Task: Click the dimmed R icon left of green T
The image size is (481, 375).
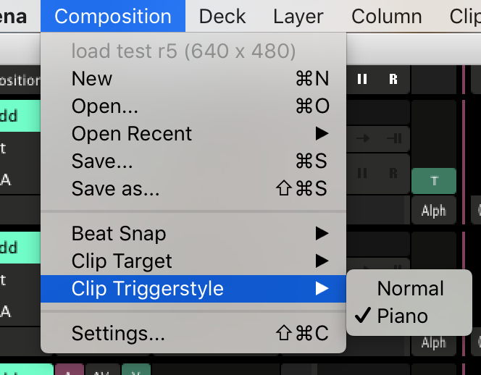Action: [393, 172]
